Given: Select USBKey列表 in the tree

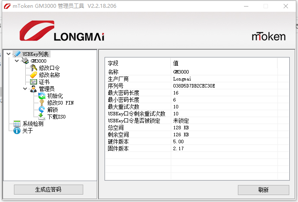Looking at the screenshot, I should point(36,54).
